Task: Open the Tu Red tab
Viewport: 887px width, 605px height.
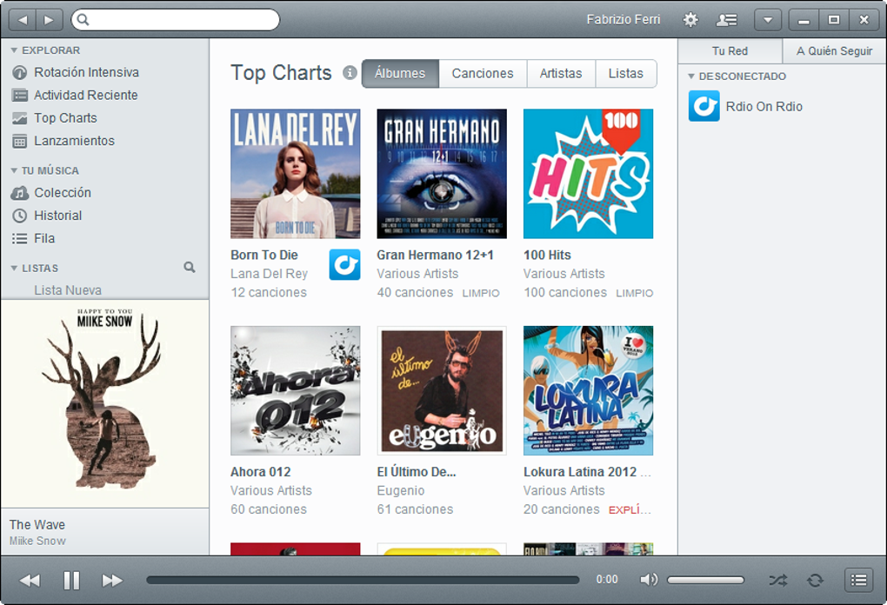Action: (x=730, y=51)
